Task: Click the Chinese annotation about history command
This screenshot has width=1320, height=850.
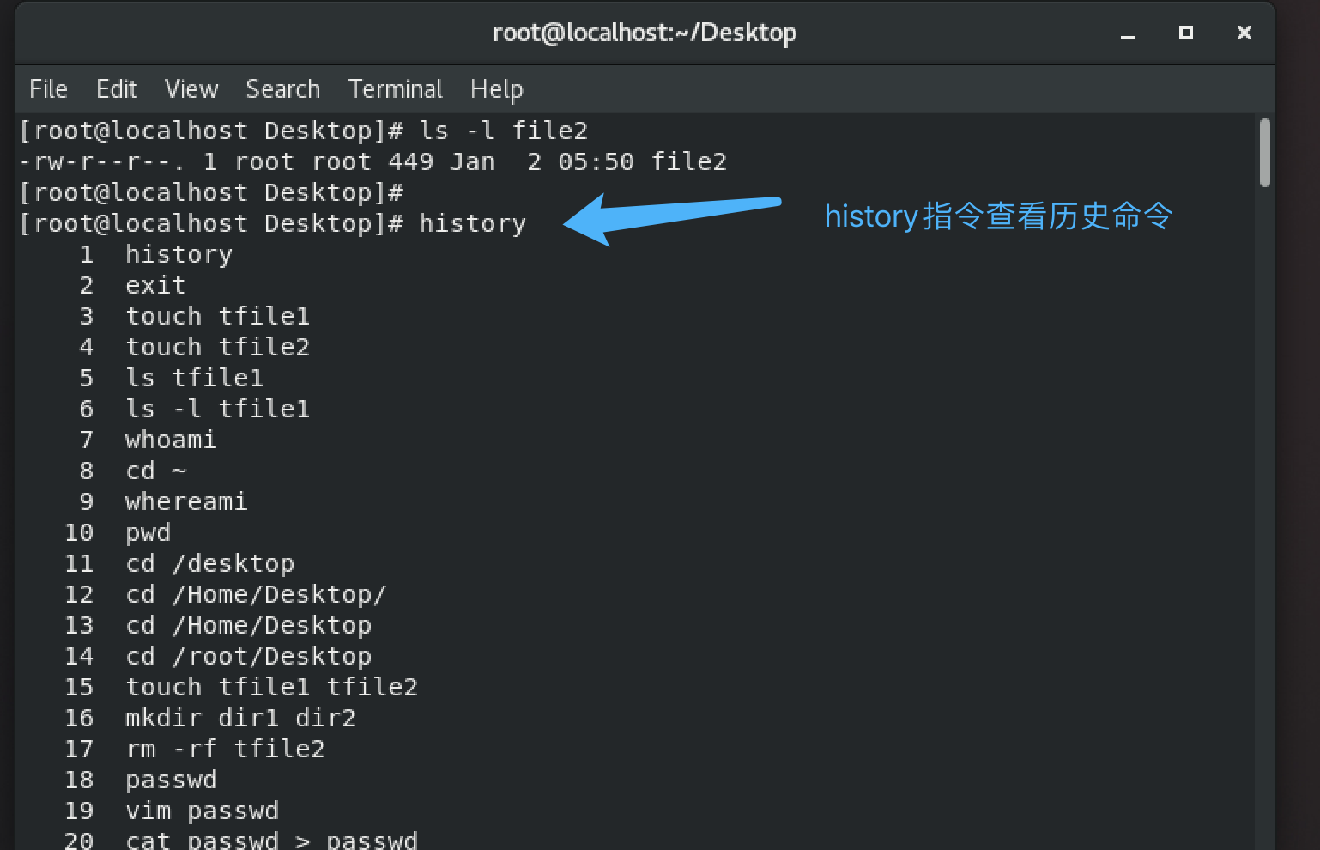Action: (x=997, y=216)
